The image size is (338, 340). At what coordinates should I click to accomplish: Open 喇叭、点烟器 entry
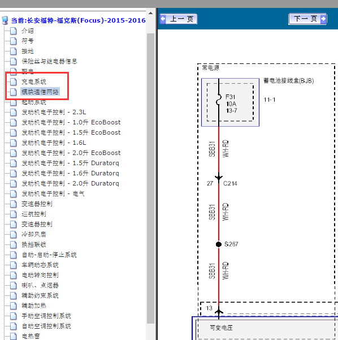tap(40, 286)
